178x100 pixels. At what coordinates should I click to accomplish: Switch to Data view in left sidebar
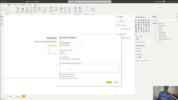[2, 20]
